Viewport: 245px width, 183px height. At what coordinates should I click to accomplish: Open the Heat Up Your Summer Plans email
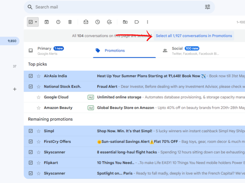[x=148, y=76]
